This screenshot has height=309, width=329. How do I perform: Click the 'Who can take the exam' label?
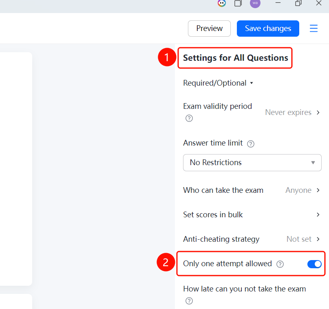point(223,190)
